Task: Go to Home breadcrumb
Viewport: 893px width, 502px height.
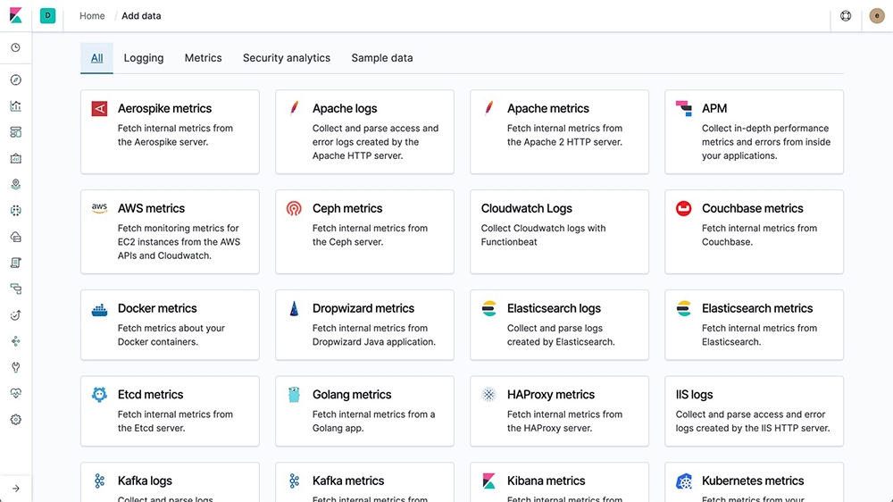Action: tap(92, 16)
